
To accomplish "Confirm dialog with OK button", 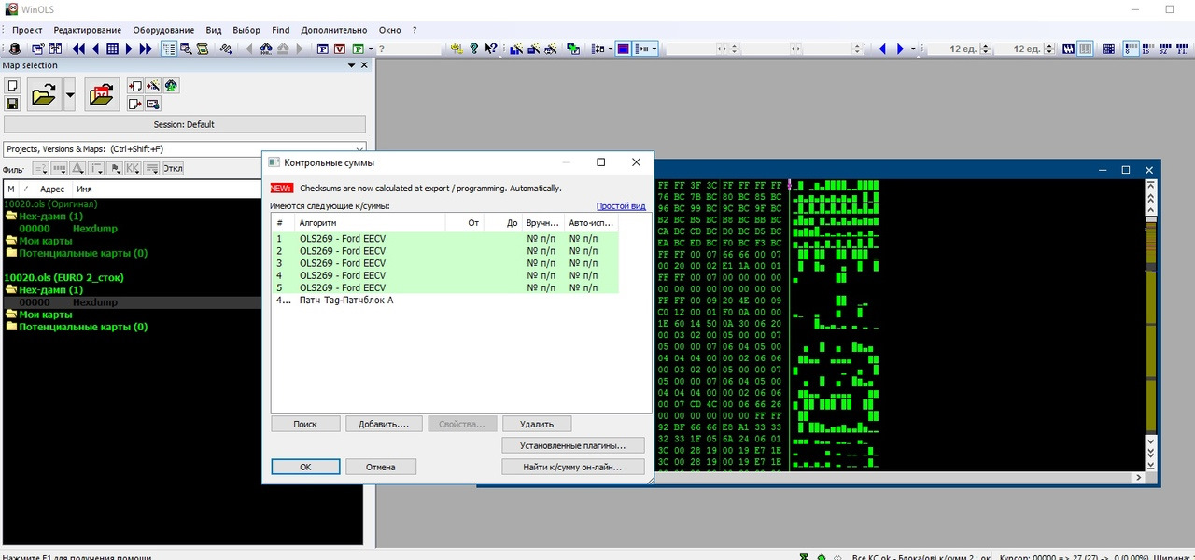I will (x=305, y=467).
